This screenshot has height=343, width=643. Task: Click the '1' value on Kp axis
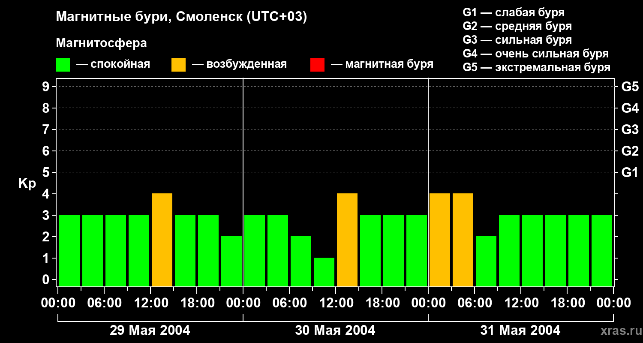(47, 258)
